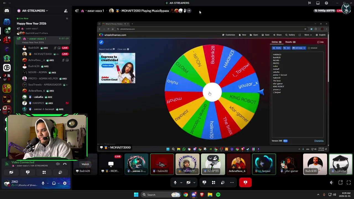Open the Changelog link
This screenshot has height=199, width=354.
(319, 141)
